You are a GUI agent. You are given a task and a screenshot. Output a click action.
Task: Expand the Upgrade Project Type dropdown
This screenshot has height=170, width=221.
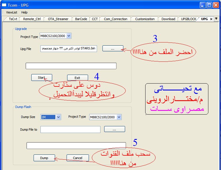pos(69,36)
